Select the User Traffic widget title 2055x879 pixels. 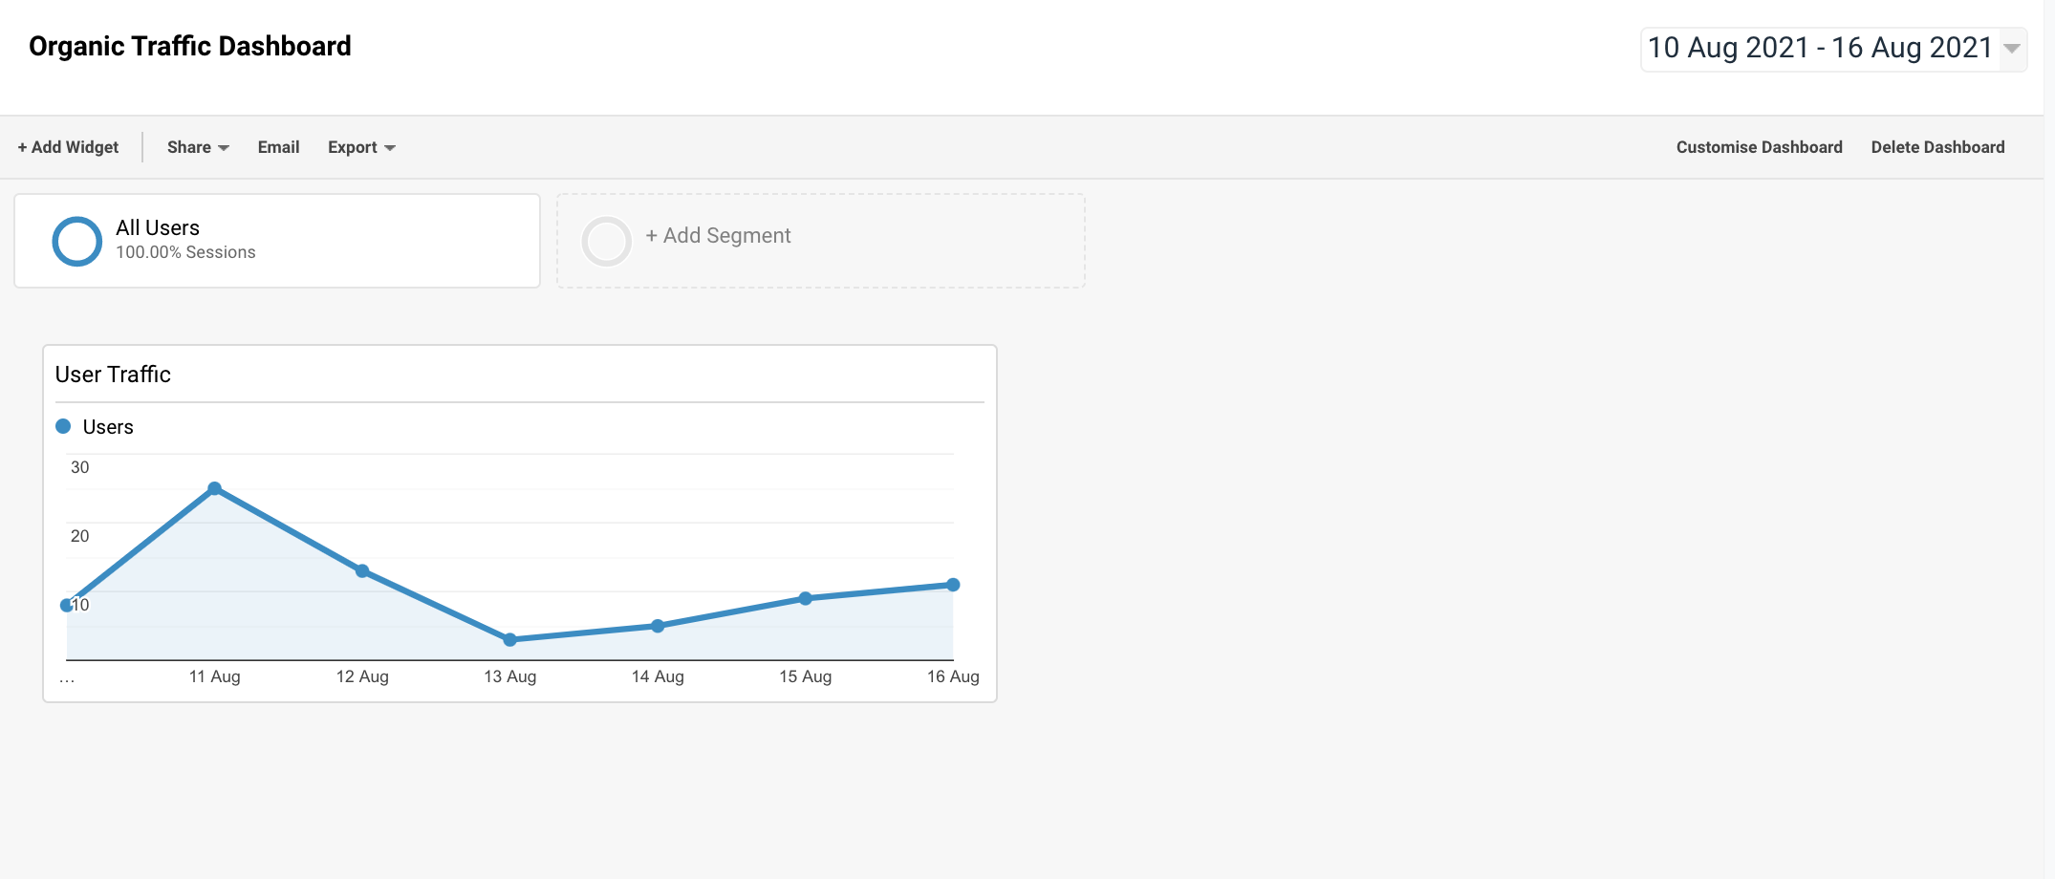click(112, 375)
